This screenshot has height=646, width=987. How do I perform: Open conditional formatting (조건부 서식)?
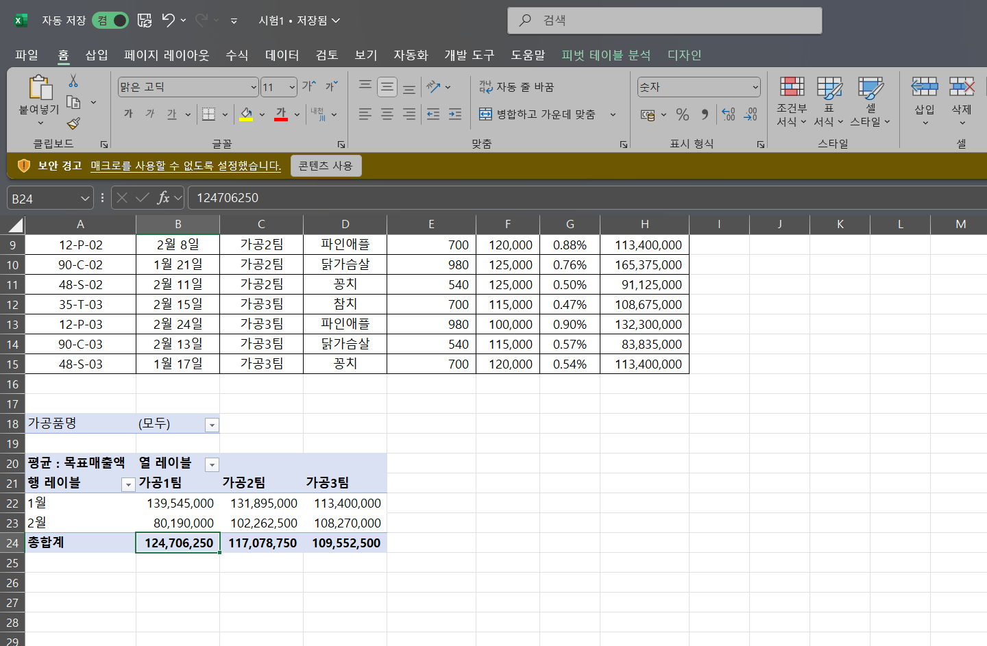[792, 103]
